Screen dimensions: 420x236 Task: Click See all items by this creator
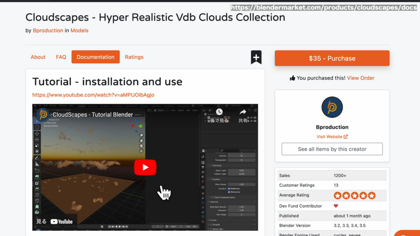[x=332, y=149]
